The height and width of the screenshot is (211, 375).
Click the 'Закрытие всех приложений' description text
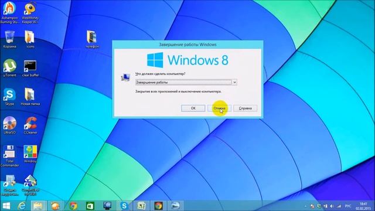(178, 91)
